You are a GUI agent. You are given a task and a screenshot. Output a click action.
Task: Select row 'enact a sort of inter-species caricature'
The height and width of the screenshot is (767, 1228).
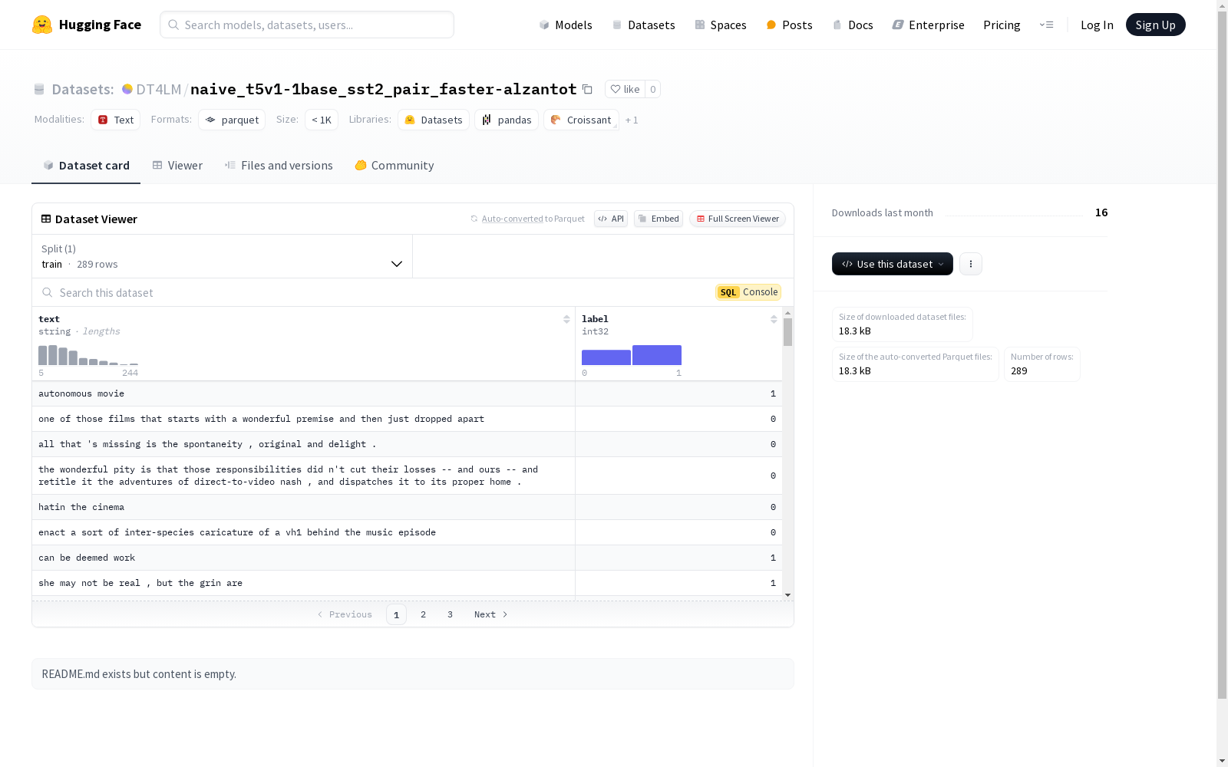(x=407, y=532)
